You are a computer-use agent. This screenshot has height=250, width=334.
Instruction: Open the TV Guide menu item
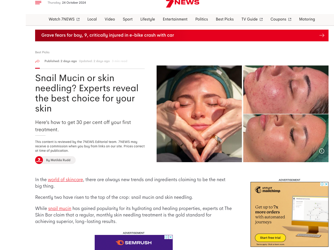252,19
